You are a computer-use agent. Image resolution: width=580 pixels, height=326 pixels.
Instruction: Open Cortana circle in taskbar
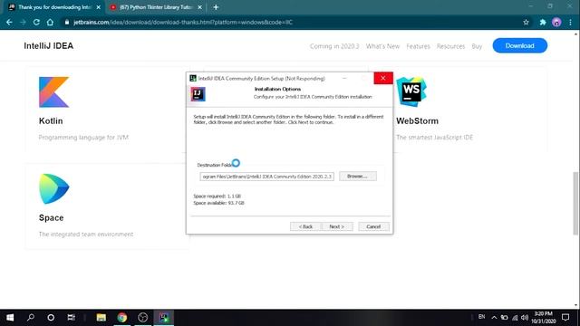point(51,318)
